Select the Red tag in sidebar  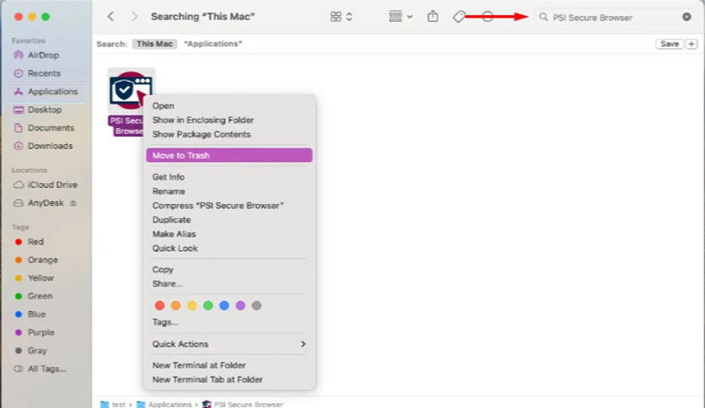tap(35, 242)
